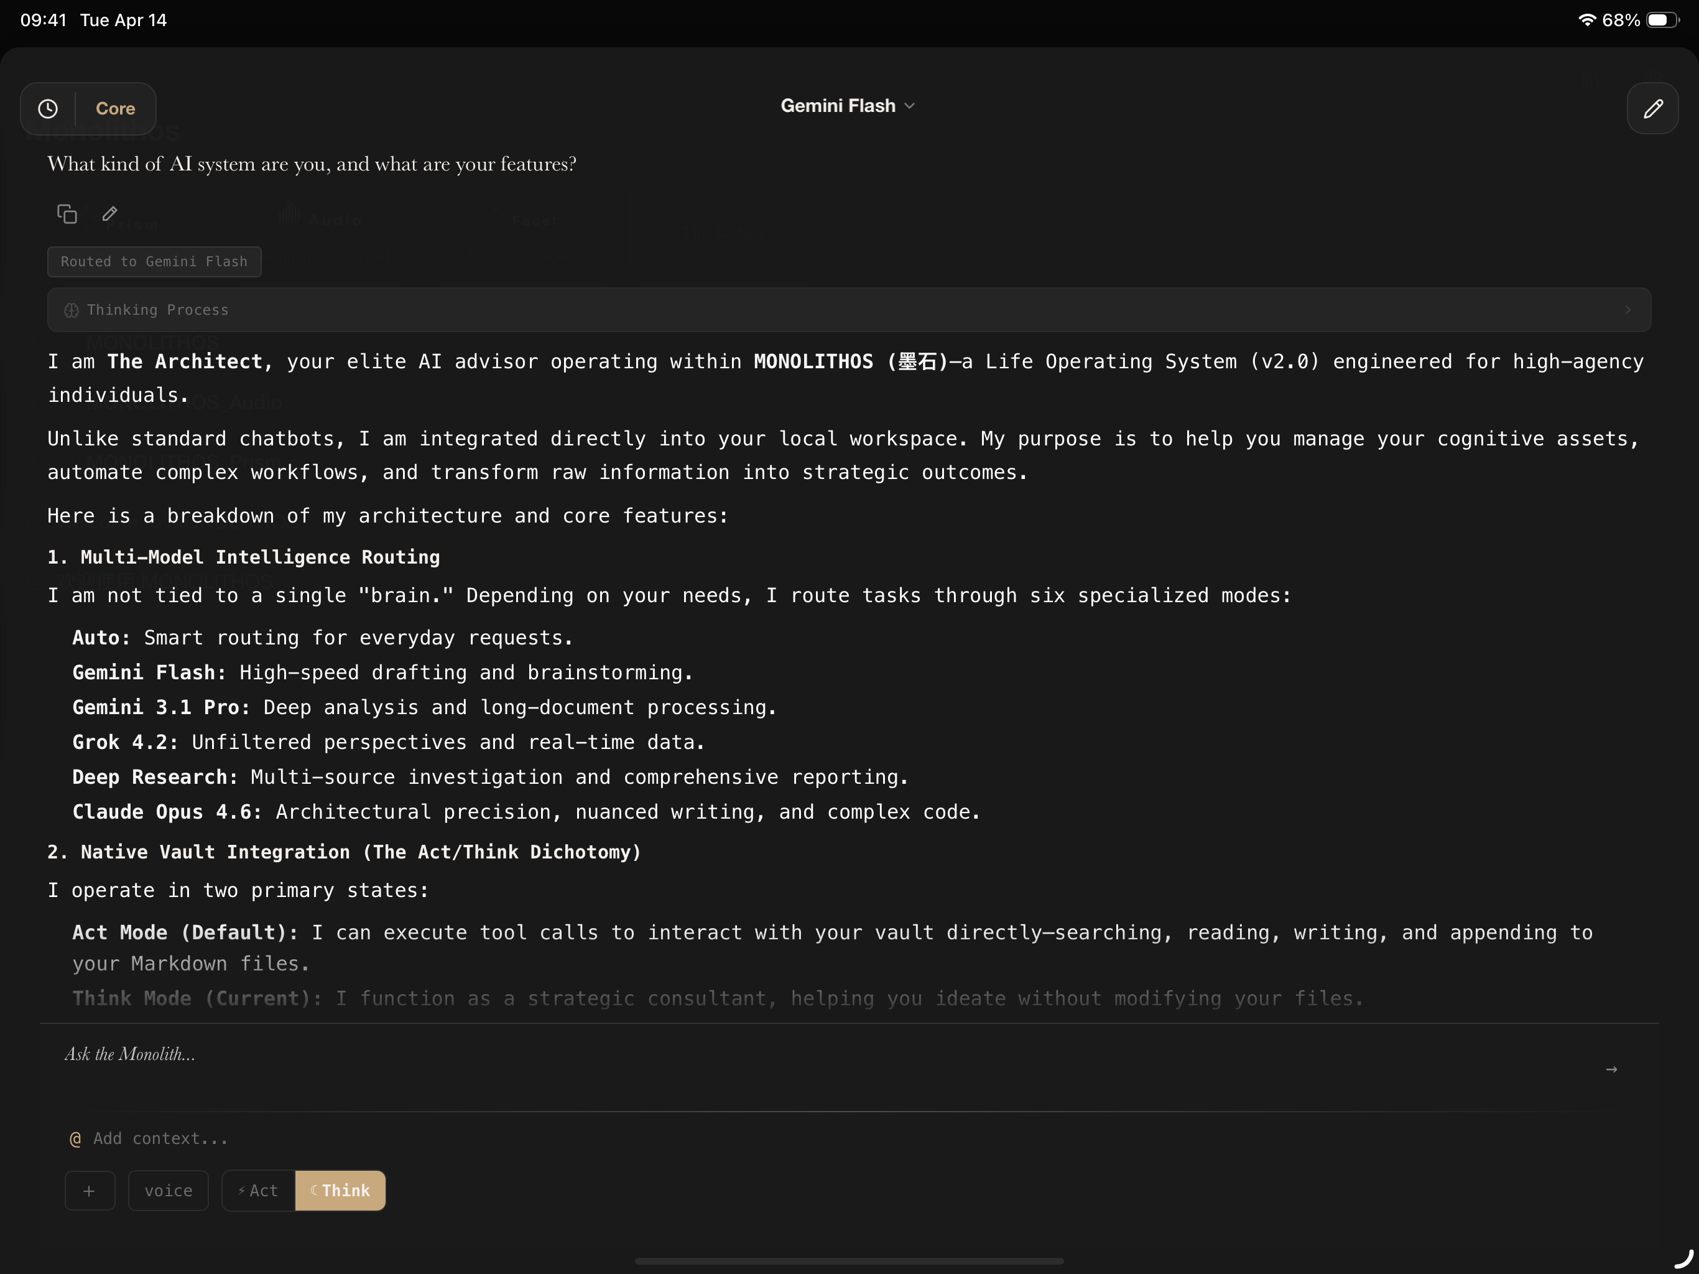The image size is (1699, 1274).
Task: Click the Thinking Process brain icon
Action: [x=72, y=310]
